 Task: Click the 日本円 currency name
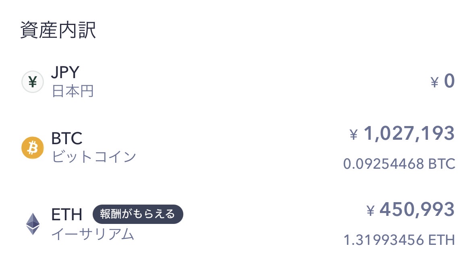point(73,91)
